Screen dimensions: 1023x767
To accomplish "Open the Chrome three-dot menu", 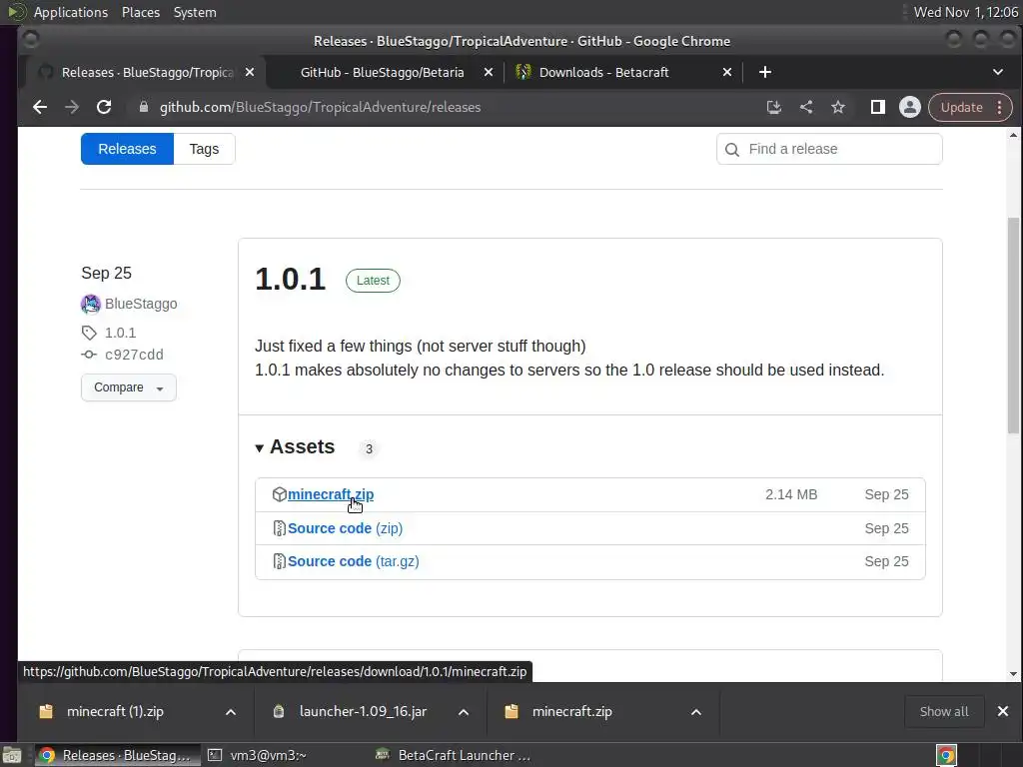I will point(999,107).
